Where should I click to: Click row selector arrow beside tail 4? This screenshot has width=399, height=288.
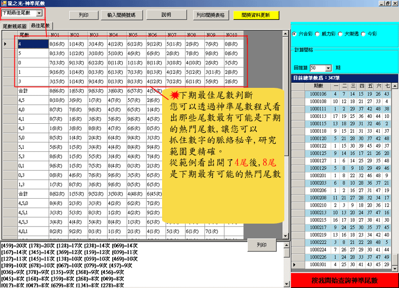[x=5, y=44]
